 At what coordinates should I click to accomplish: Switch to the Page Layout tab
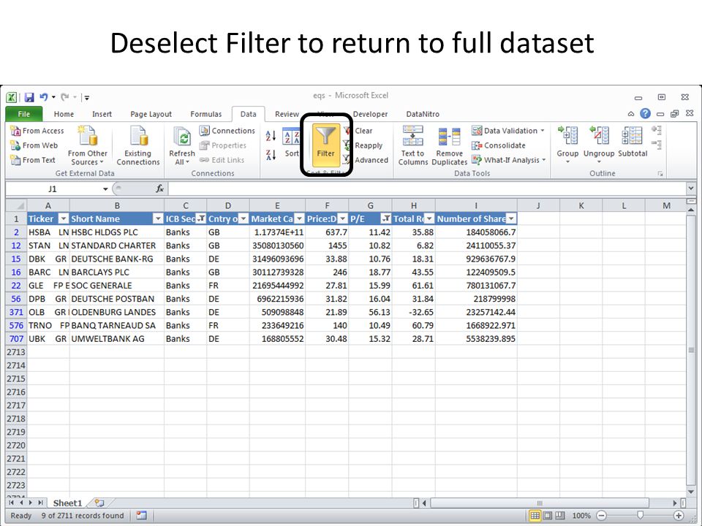coord(151,114)
